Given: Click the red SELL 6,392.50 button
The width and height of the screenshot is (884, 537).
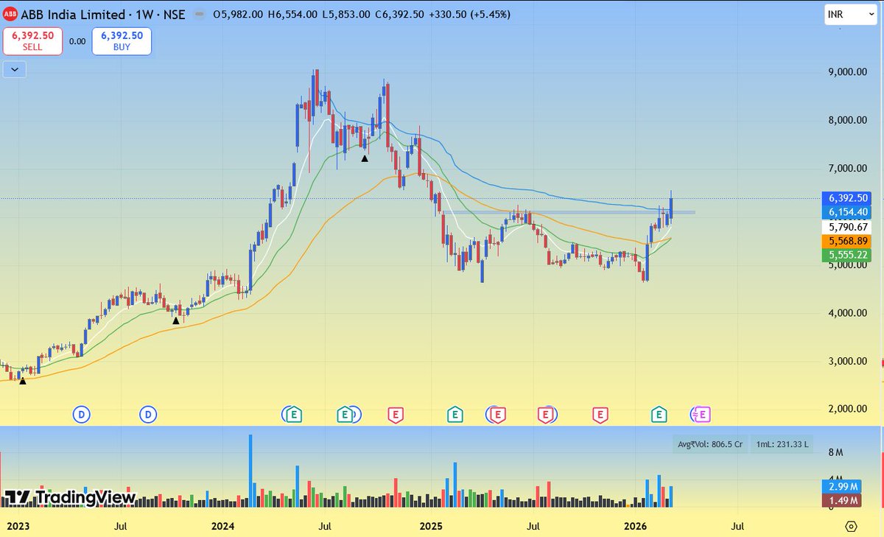Looking at the screenshot, I should tap(32, 41).
